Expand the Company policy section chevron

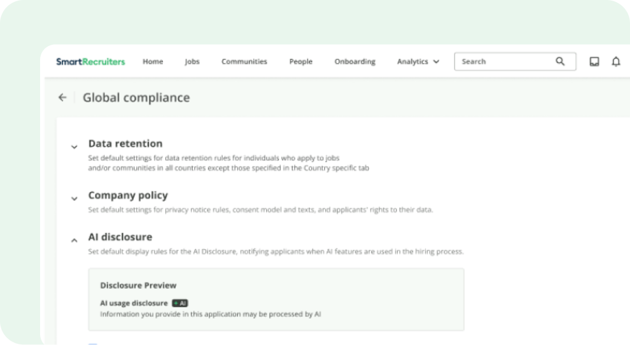pyautogui.click(x=74, y=198)
